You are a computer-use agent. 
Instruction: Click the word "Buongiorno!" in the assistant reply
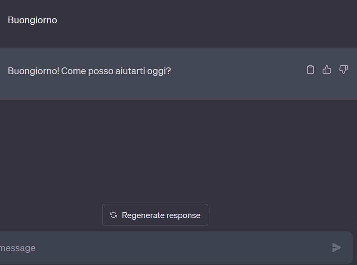(33, 71)
